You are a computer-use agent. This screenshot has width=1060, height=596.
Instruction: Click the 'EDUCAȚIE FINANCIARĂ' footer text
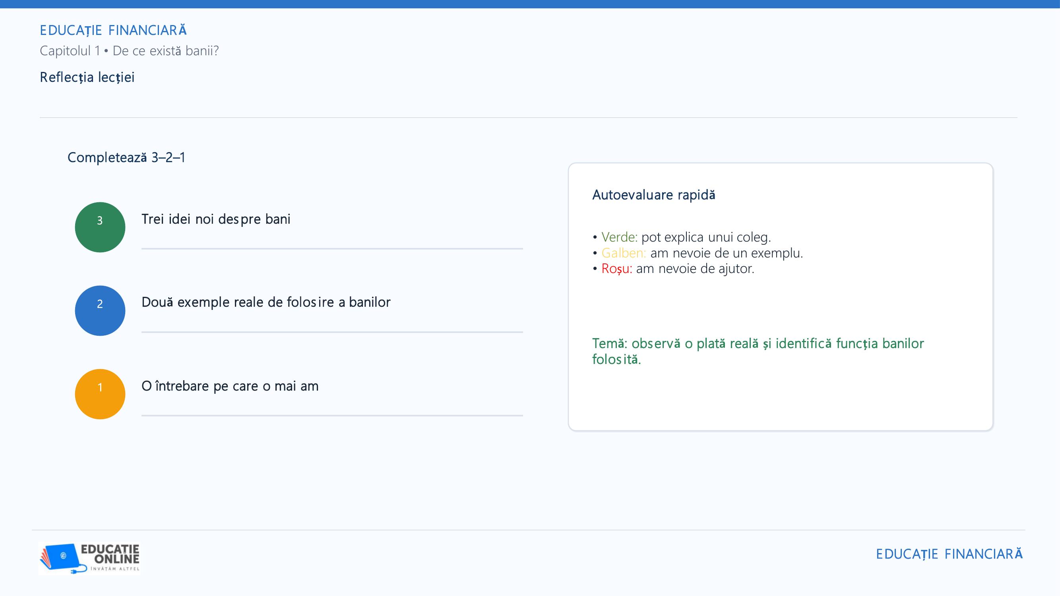949,554
